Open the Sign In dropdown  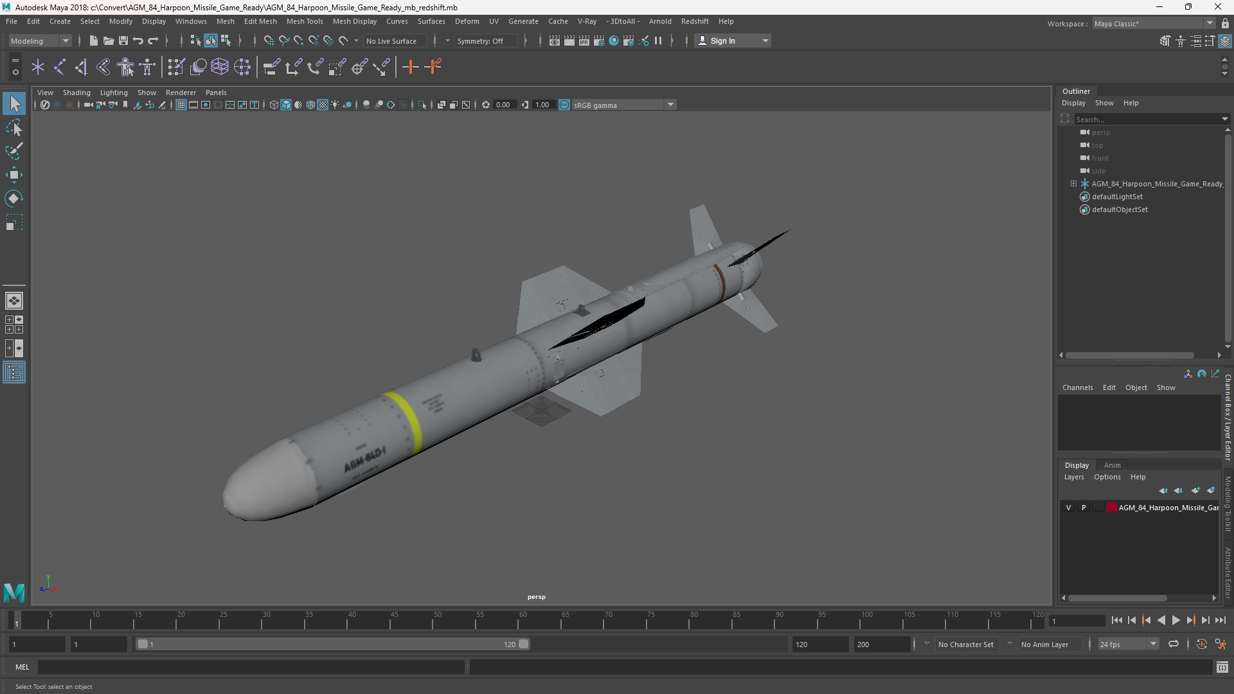point(733,40)
